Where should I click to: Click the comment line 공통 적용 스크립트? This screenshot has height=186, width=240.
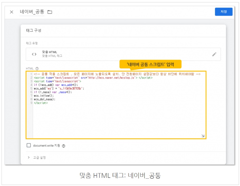coord(117,74)
